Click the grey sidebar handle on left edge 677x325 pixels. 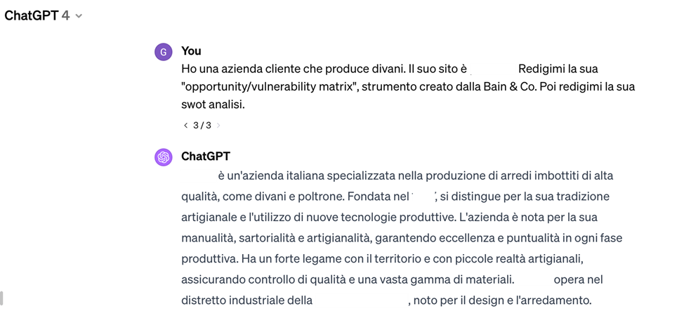(1, 298)
